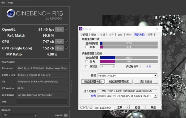The height and width of the screenshot is (118, 186).
Task: Click the multi-thread reference 2377 bar
Action: pos(129,61)
